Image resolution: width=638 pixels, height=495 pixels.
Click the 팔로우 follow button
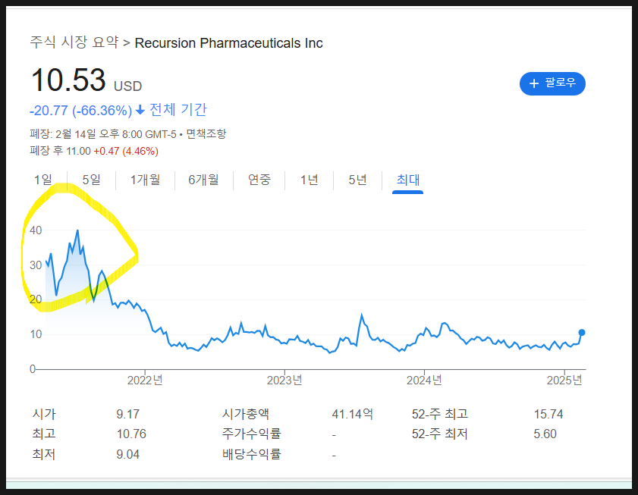coord(552,83)
